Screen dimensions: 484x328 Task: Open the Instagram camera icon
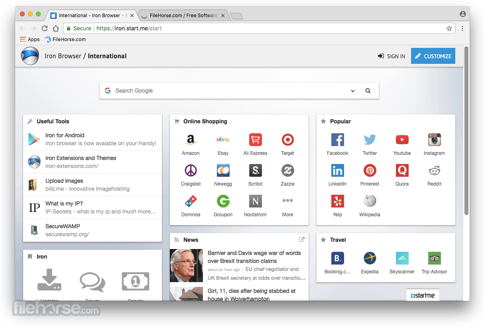click(434, 140)
